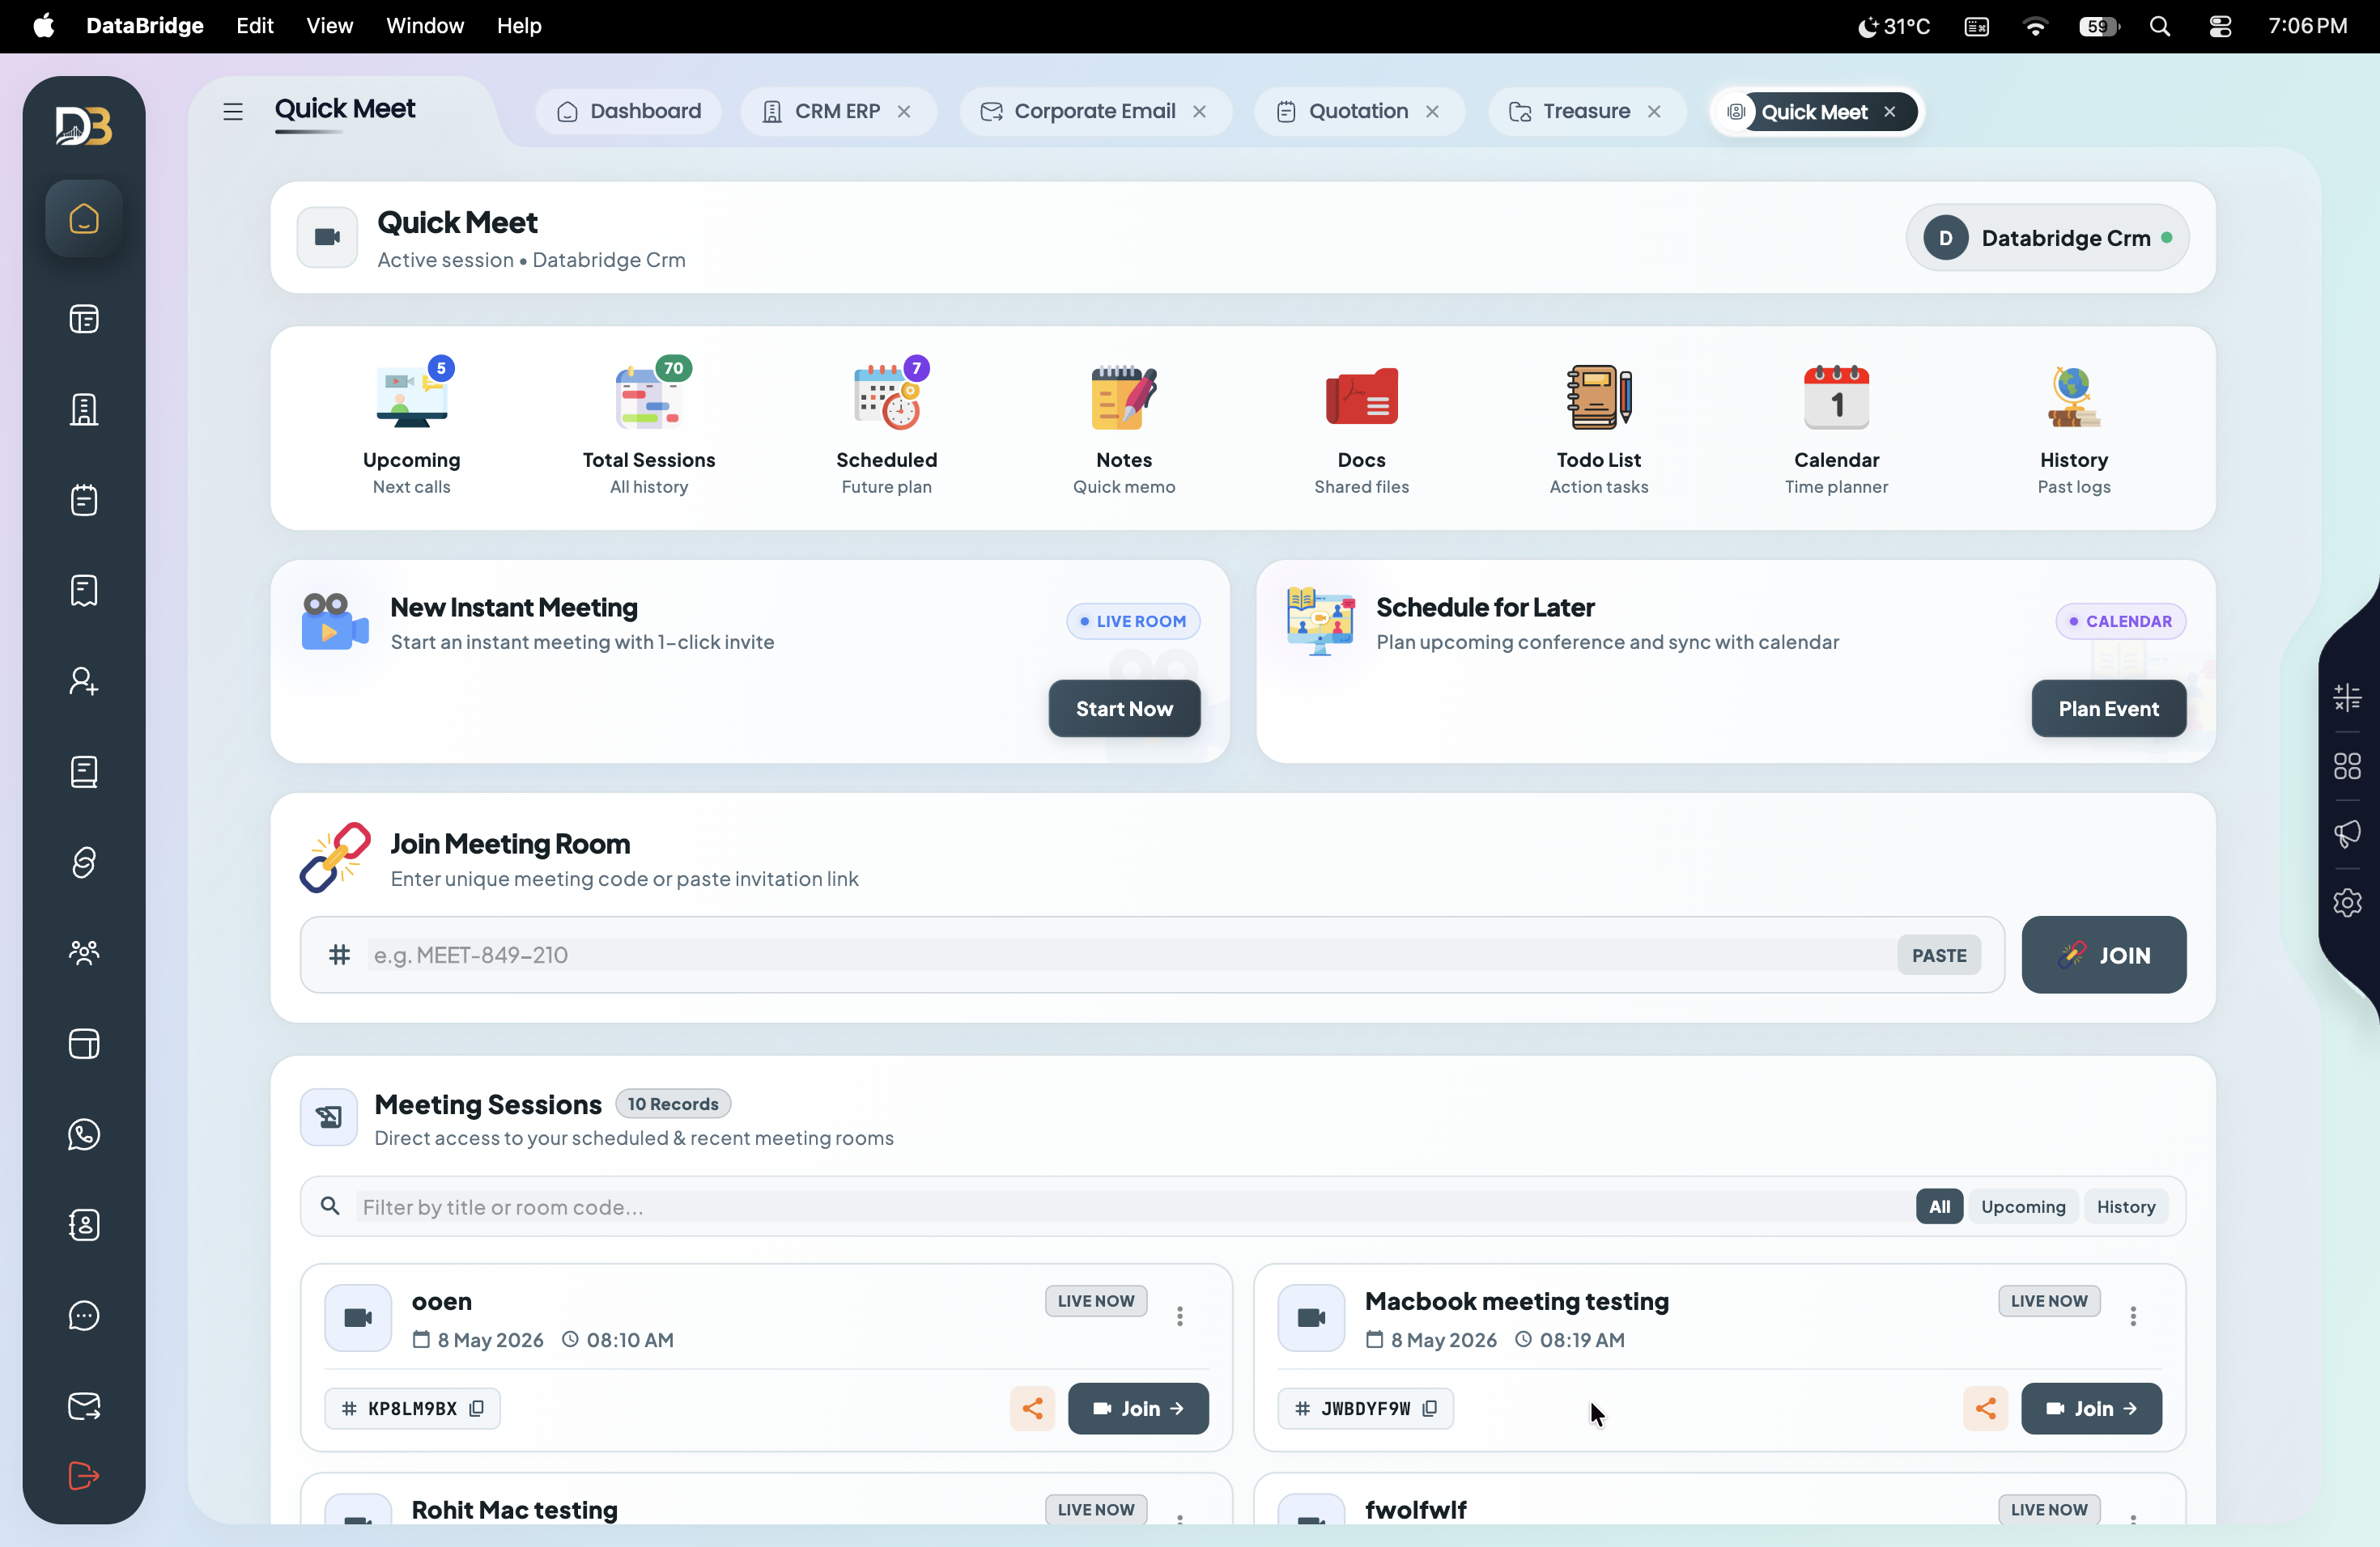
Task: Open the three-dot menu for ooen meeting
Action: 1180,1316
